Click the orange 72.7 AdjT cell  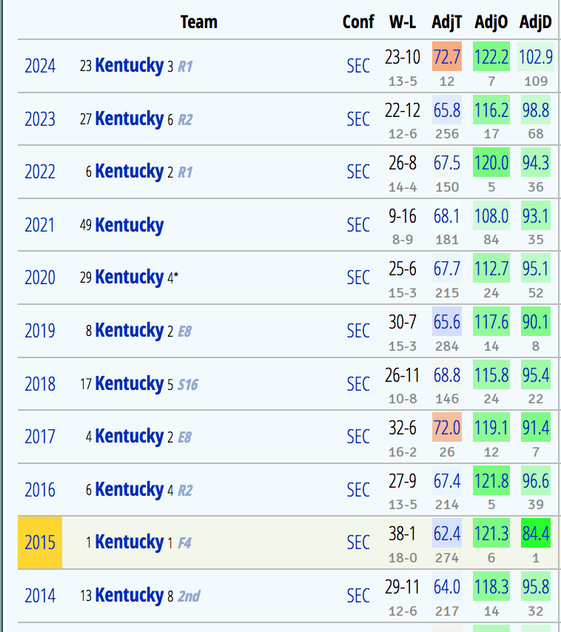click(447, 57)
